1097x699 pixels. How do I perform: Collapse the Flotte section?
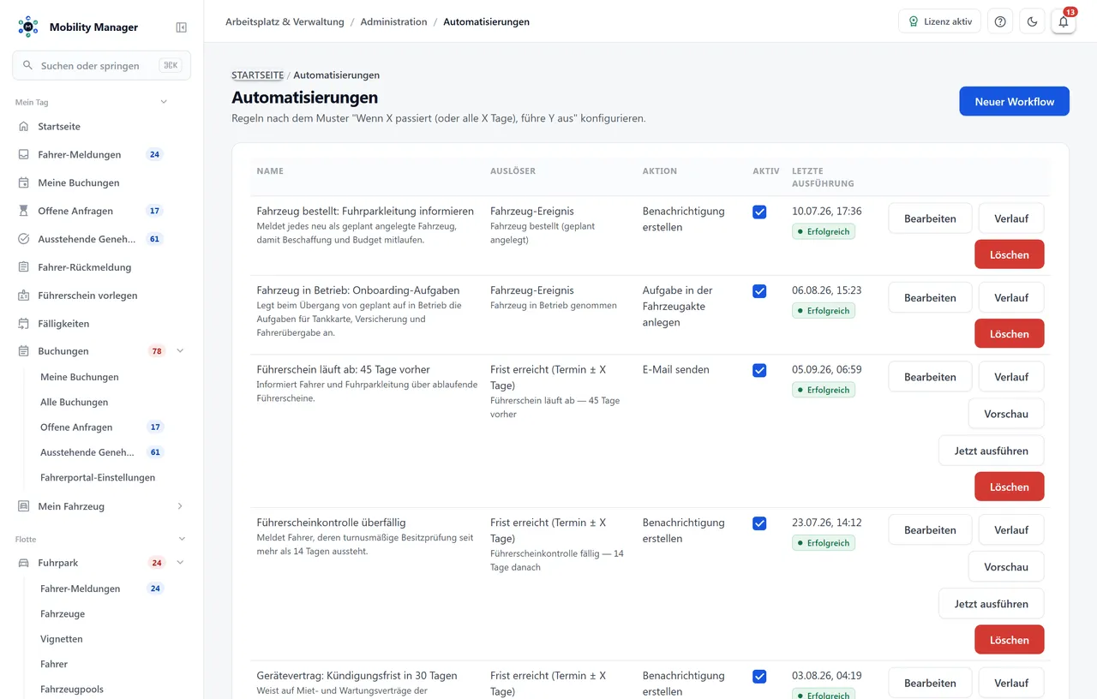click(182, 539)
